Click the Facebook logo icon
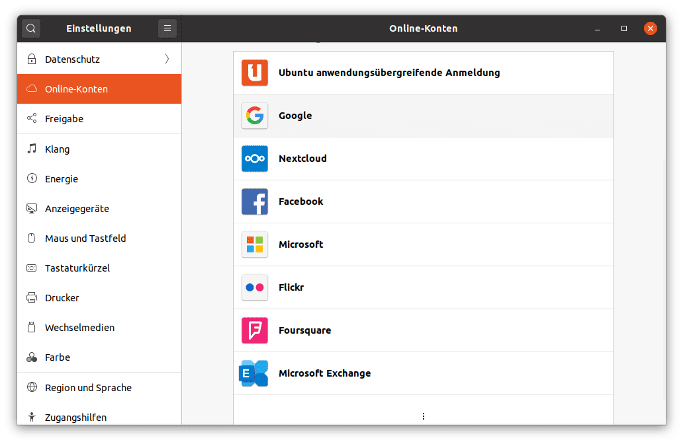The image size is (683, 444). (x=255, y=202)
